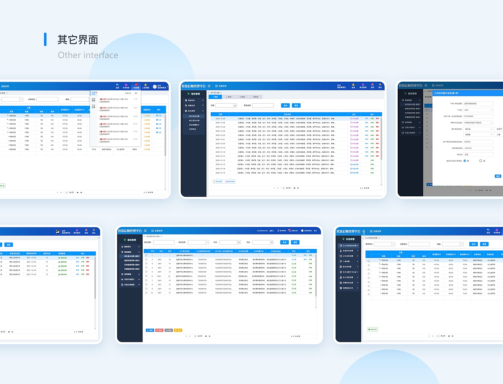Screen dimensions: 503x384
Task: Click the 一级报警 alarm icon in the top-left window
Action: point(136,85)
